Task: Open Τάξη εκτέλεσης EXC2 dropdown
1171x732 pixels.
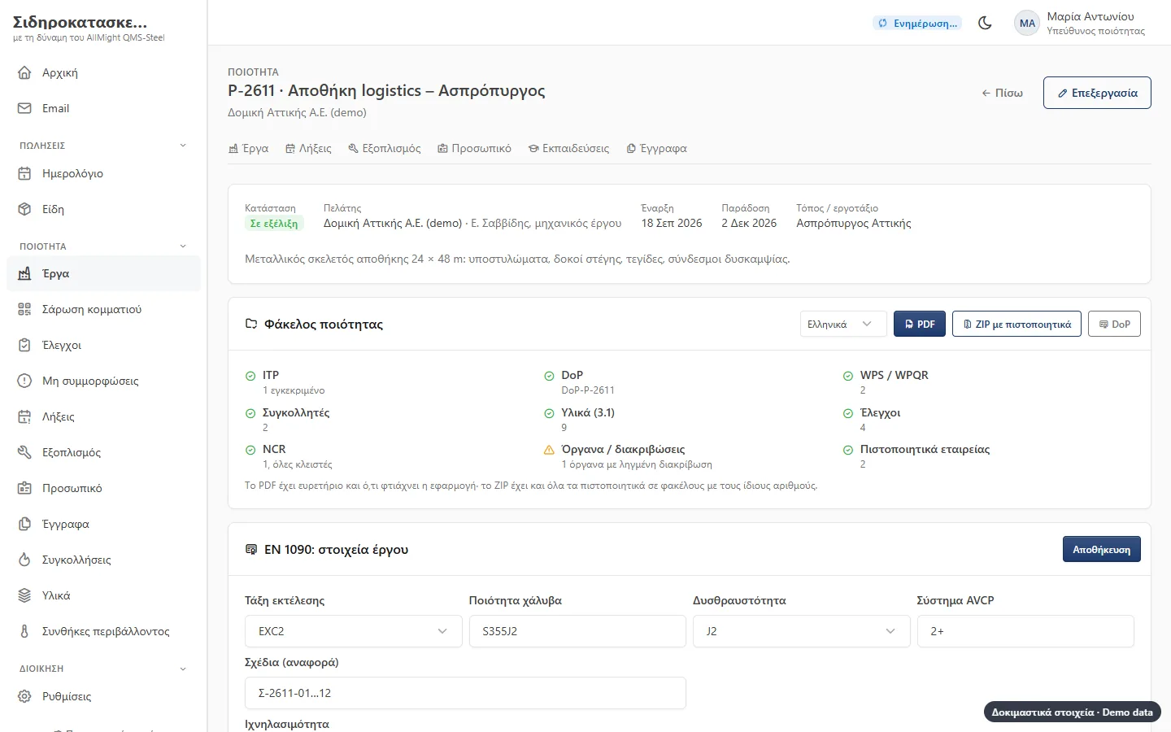Action: [x=353, y=631]
